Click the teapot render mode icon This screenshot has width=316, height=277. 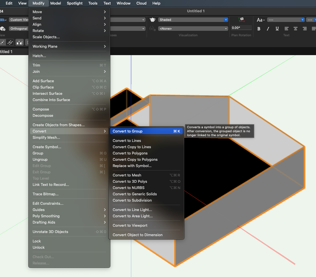(153, 20)
